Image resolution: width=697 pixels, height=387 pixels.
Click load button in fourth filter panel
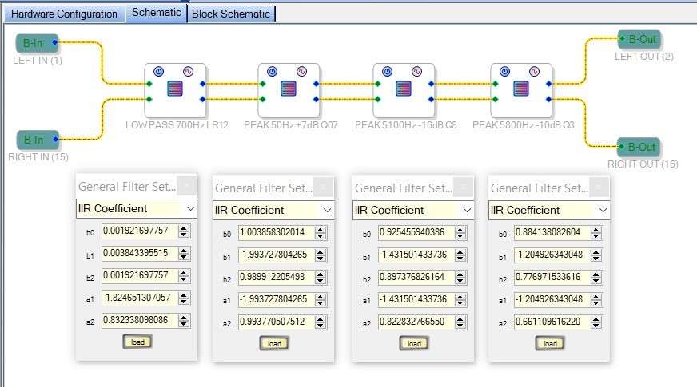tap(550, 343)
